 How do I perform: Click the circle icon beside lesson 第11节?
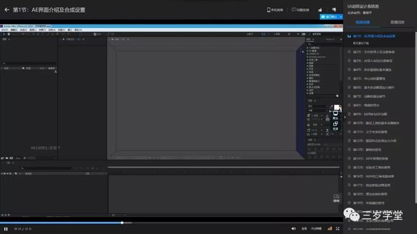349,132
